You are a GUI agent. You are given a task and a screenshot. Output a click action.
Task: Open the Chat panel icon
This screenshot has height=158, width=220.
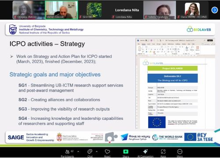(x=90, y=152)
